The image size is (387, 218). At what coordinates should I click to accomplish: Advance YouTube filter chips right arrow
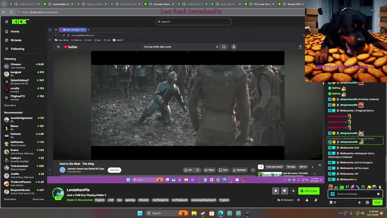pos(312,167)
